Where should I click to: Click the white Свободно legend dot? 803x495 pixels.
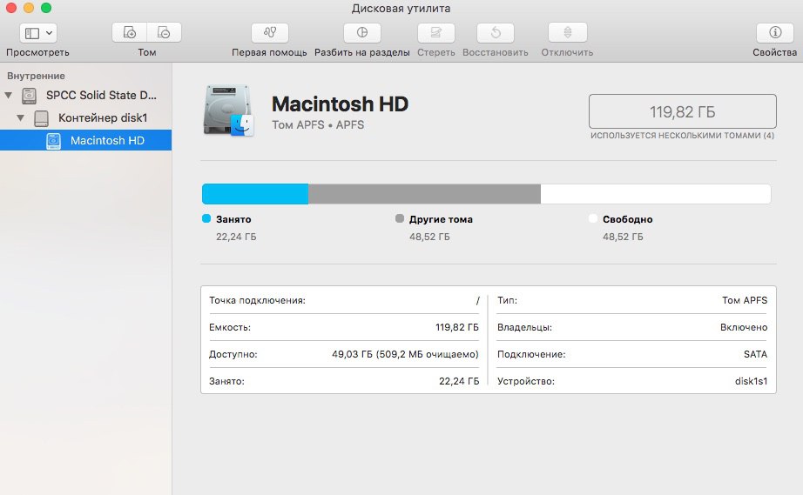(x=593, y=218)
